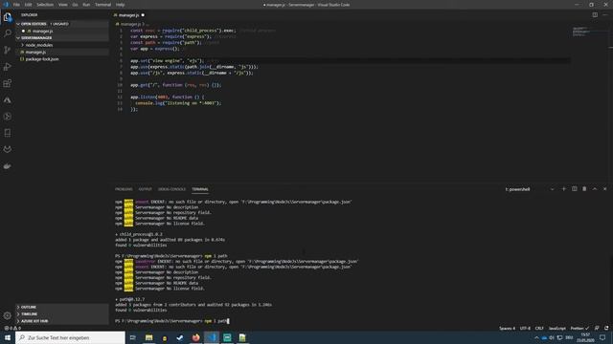Open the Selection menu
The height and width of the screenshot is (344, 613).
[45, 5]
